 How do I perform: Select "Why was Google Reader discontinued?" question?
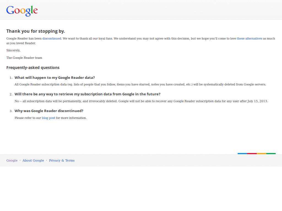pos(49,111)
